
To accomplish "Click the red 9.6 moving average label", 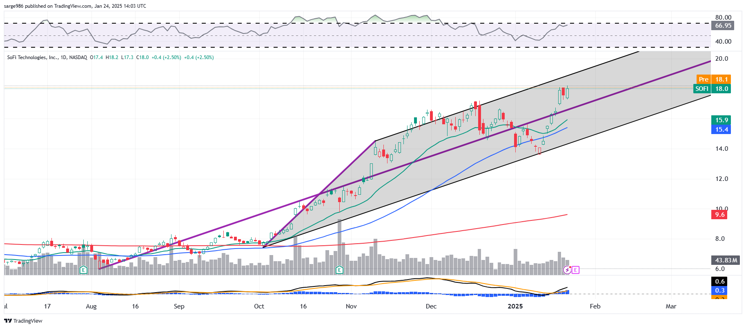I will pyautogui.click(x=720, y=215).
